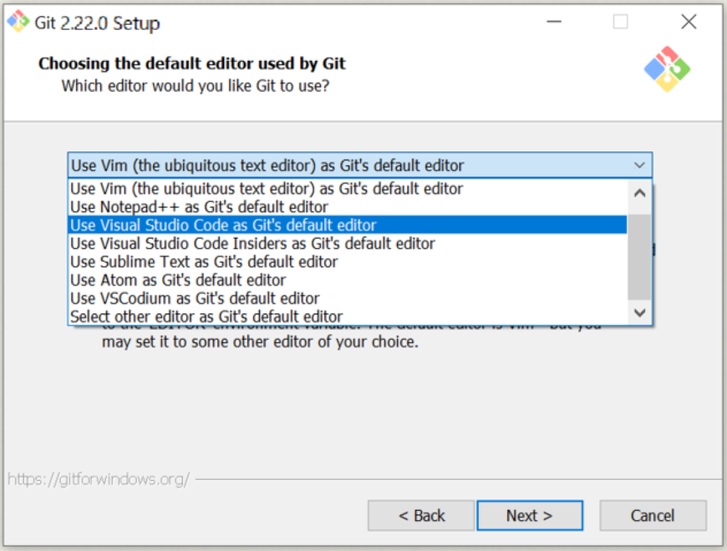Image resolution: width=727 pixels, height=551 pixels.
Task: Choose Use Sublime Text as default editor
Action: [x=348, y=262]
